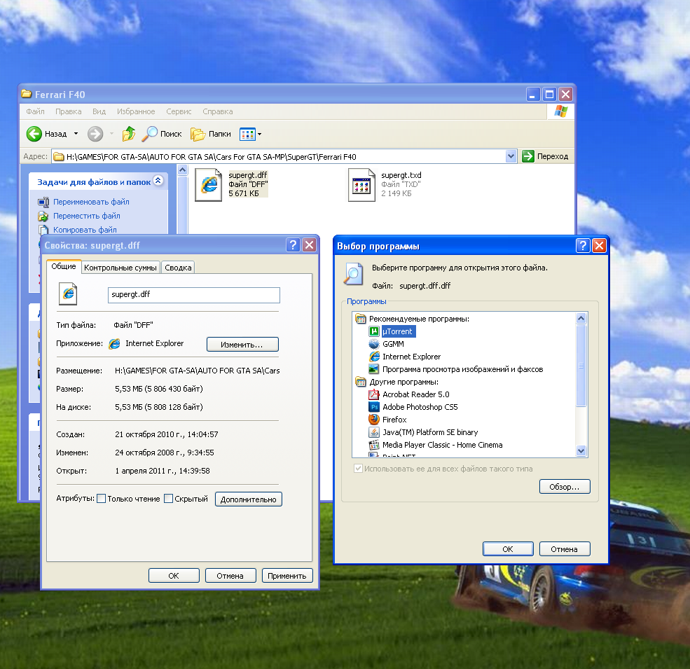
Task: Select Firefox in the program list
Action: coord(394,420)
